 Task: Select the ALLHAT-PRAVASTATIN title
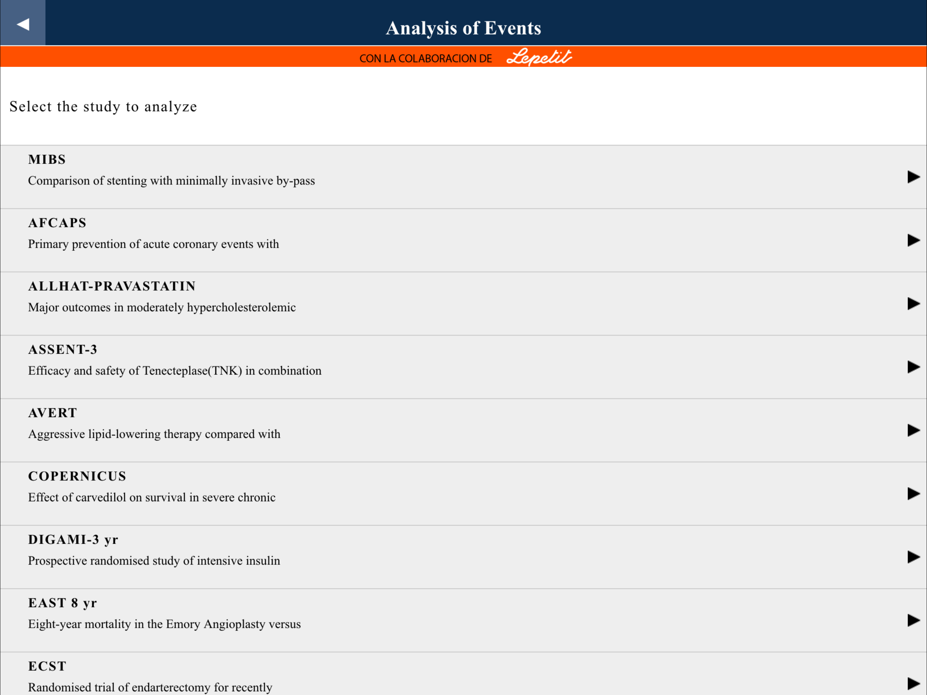point(112,286)
